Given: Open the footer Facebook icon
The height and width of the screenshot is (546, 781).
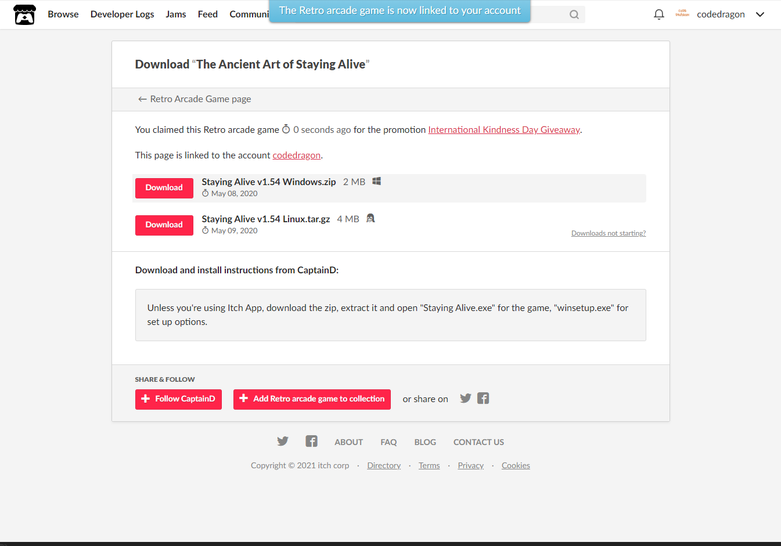Looking at the screenshot, I should click(x=311, y=442).
